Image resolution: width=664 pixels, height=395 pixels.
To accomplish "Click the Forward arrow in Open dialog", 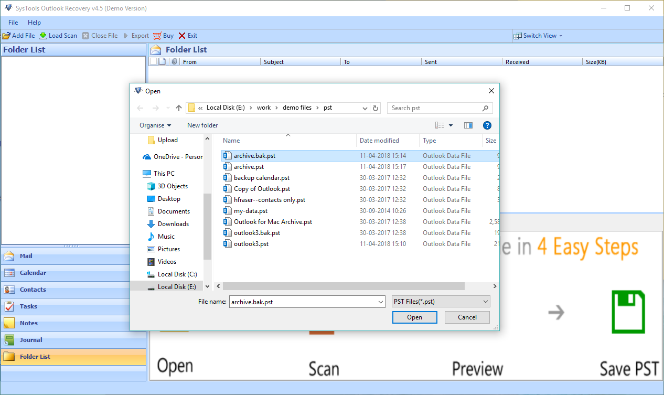I will [x=155, y=108].
